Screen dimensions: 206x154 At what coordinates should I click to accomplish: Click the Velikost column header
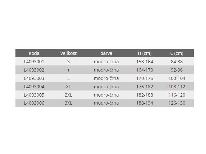pyautogui.click(x=68, y=53)
